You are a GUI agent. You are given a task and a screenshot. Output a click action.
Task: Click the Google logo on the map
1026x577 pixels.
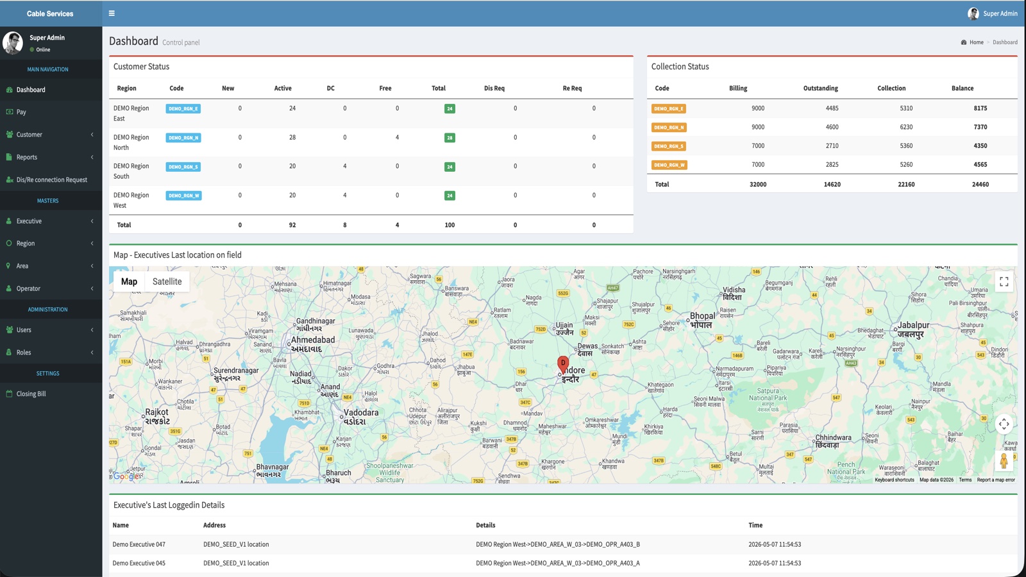click(x=126, y=476)
